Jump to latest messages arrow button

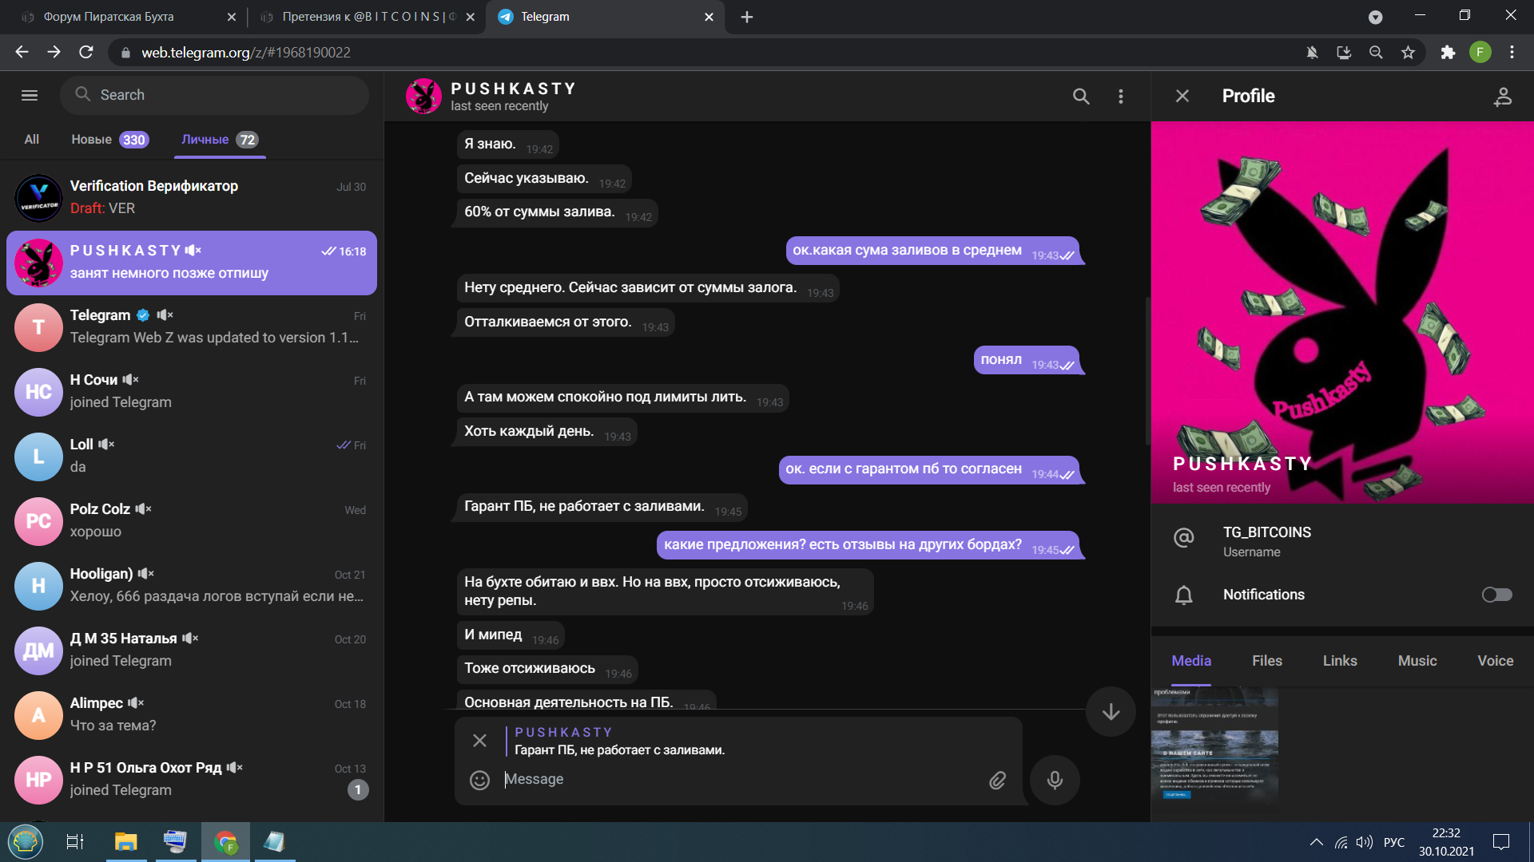tap(1111, 711)
